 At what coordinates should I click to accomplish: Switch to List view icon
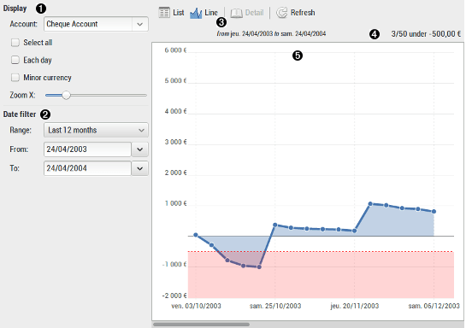click(x=164, y=13)
